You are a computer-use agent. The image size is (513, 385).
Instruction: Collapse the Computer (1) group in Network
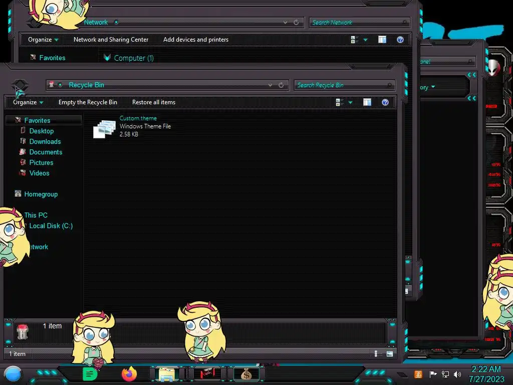pyautogui.click(x=107, y=58)
